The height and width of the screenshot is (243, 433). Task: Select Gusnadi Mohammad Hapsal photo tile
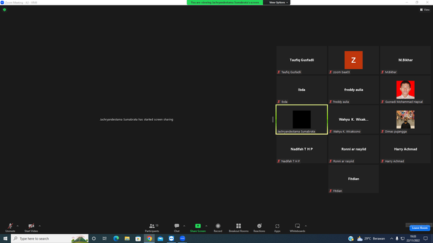pos(405,90)
